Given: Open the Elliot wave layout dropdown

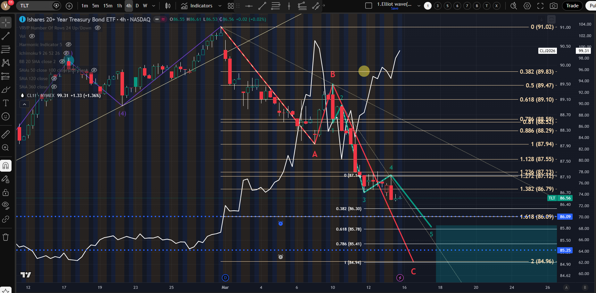Looking at the screenshot, I should tap(418, 6).
